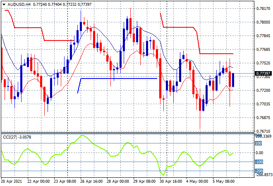Click the blue horizontal support line
This screenshot has width=273, height=186.
pos(119,79)
